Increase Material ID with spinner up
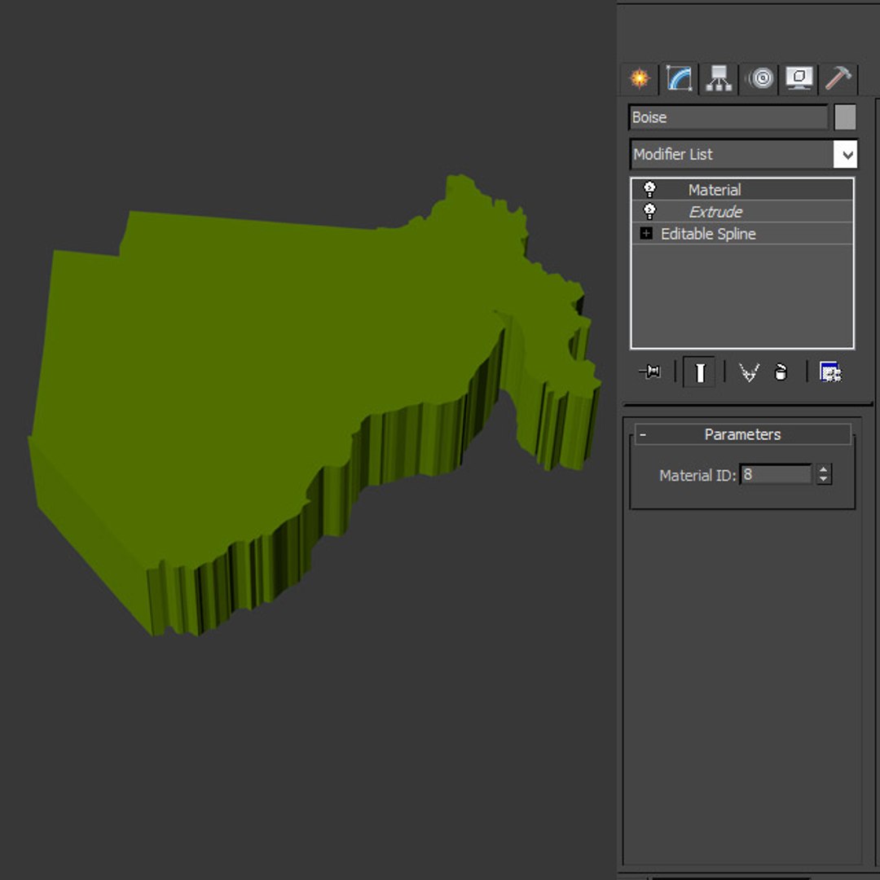The width and height of the screenshot is (880, 880). (823, 469)
